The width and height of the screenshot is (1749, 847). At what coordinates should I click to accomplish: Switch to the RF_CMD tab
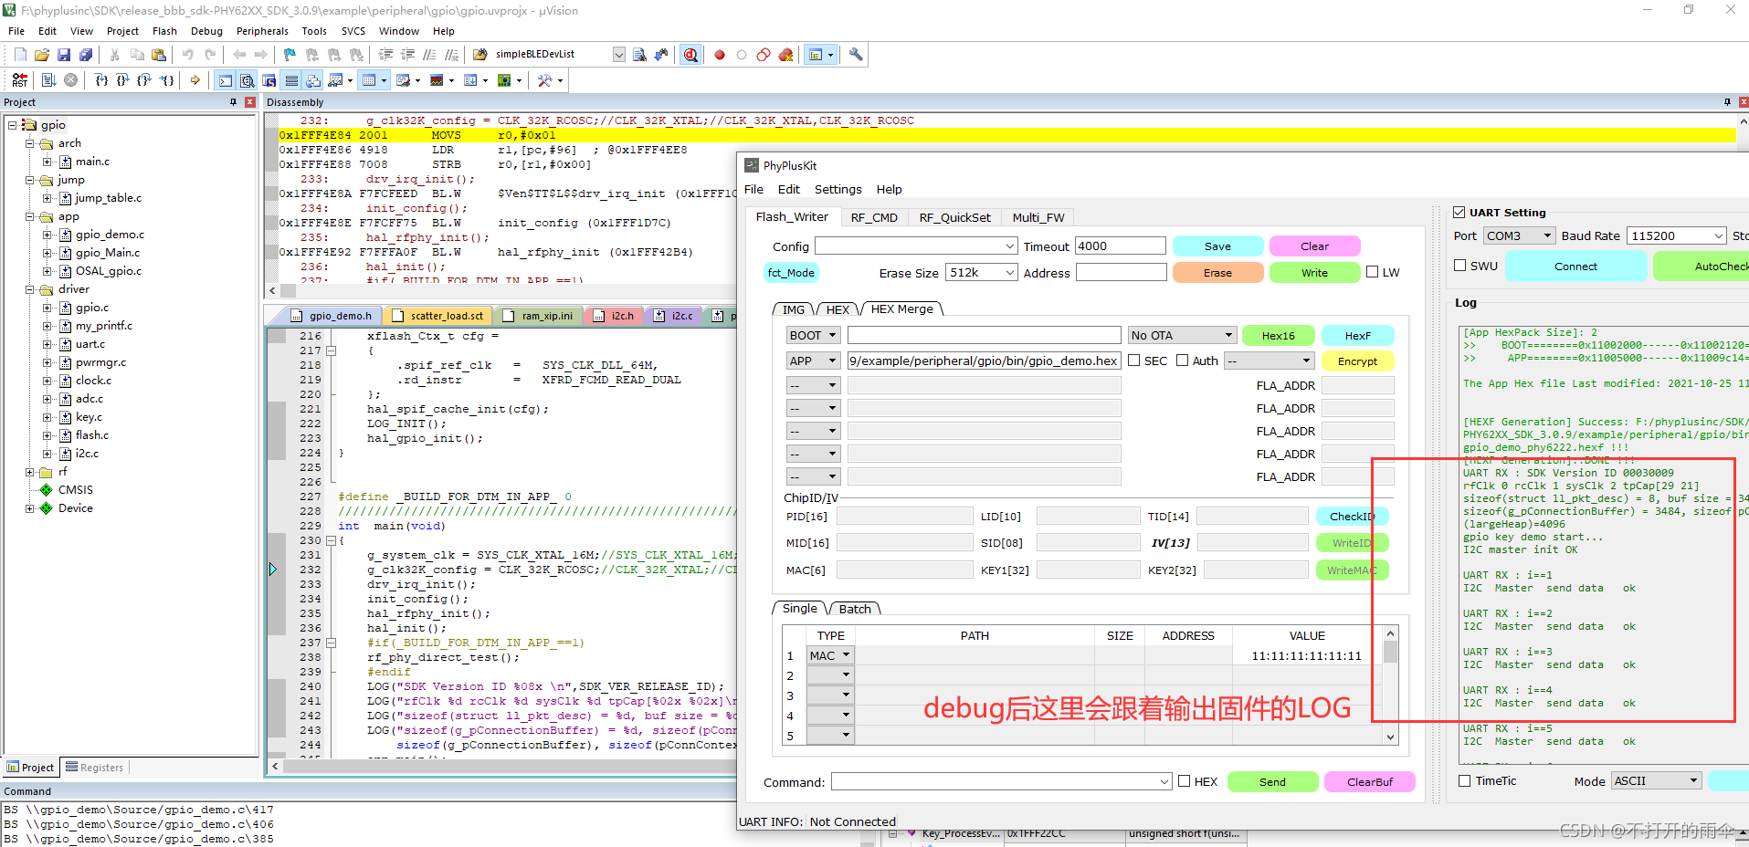(x=874, y=217)
